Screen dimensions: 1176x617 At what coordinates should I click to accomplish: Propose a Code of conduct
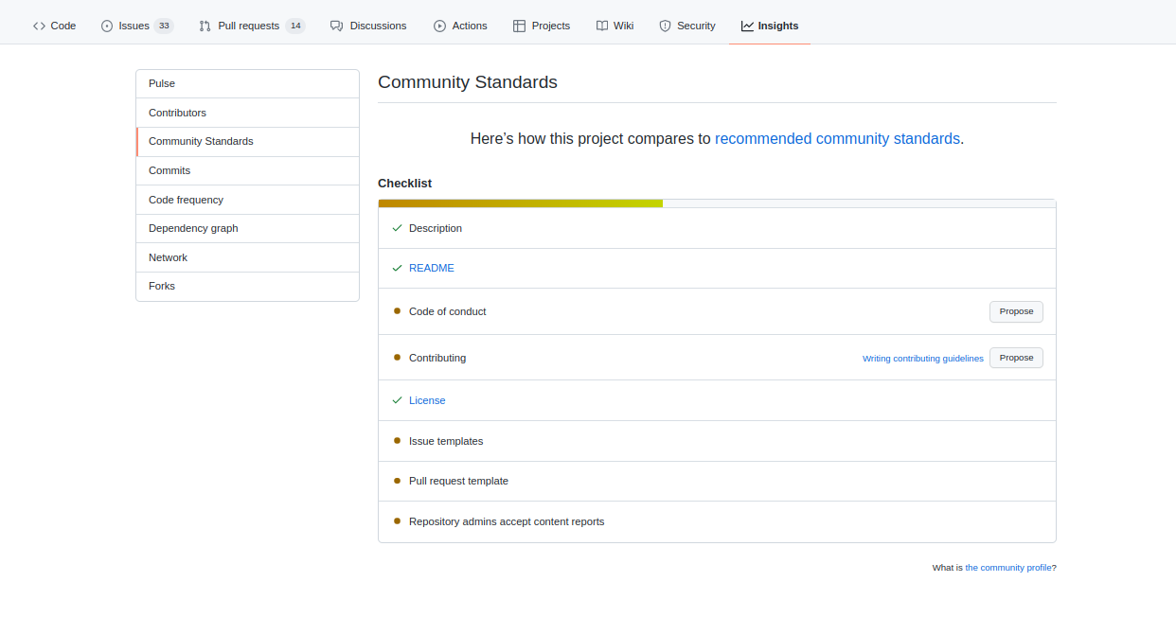(1016, 311)
